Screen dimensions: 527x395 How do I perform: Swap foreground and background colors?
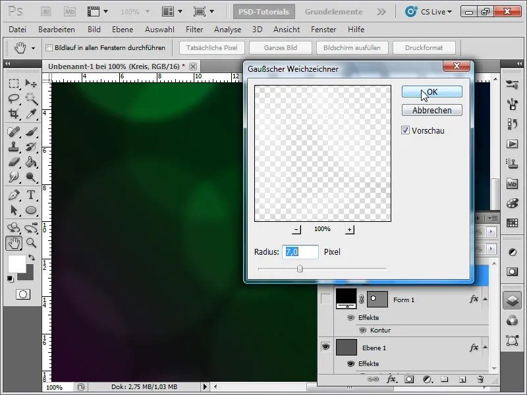coord(31,257)
